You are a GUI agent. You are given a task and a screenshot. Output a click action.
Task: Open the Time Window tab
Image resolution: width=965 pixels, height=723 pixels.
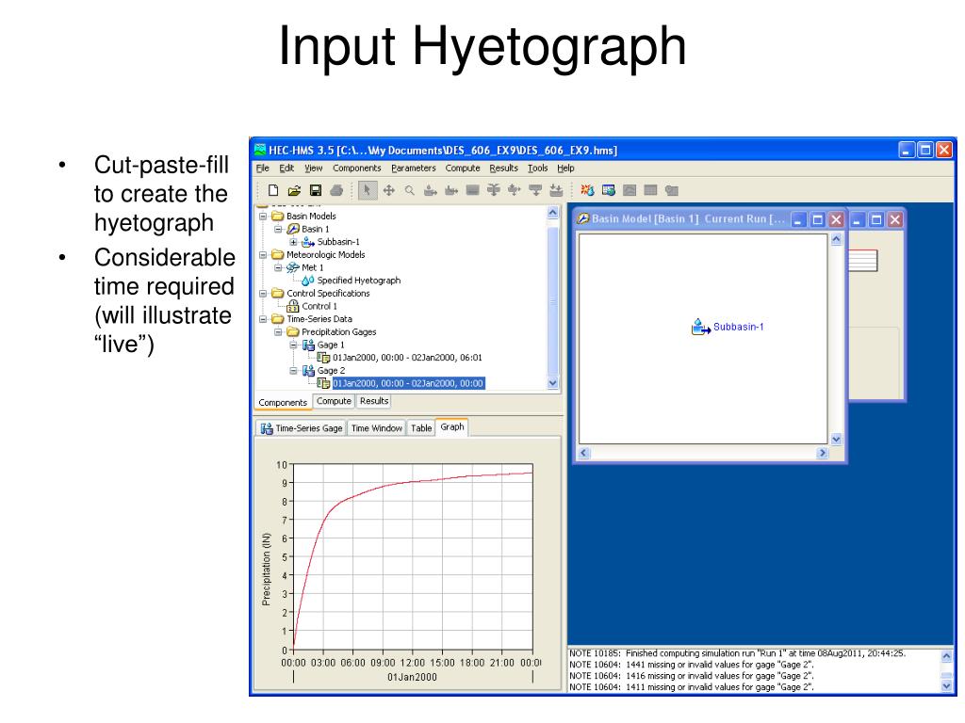pos(377,428)
